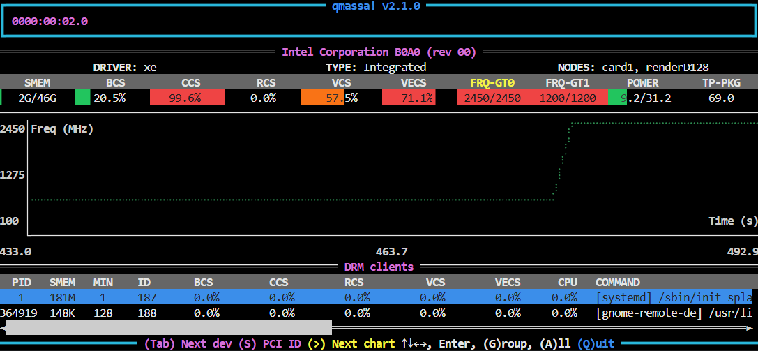Click the 1275 y-axis label
The width and height of the screenshot is (758, 351).
tap(13, 174)
